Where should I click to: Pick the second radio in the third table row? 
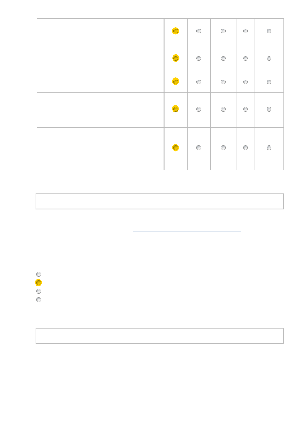pyautogui.click(x=199, y=82)
